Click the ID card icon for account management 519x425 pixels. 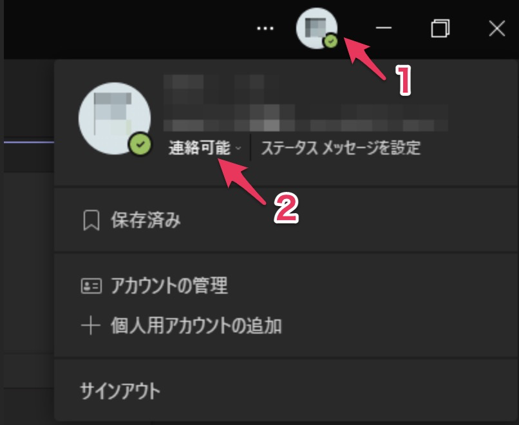pos(91,286)
